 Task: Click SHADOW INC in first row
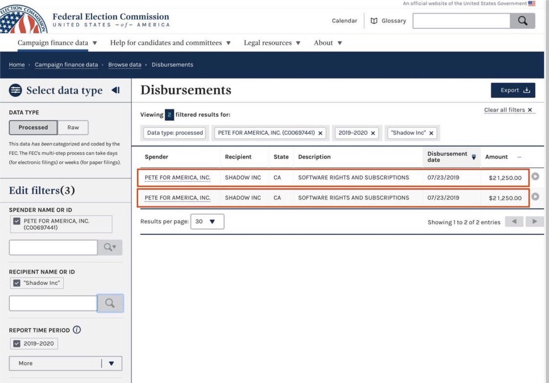coord(243,177)
